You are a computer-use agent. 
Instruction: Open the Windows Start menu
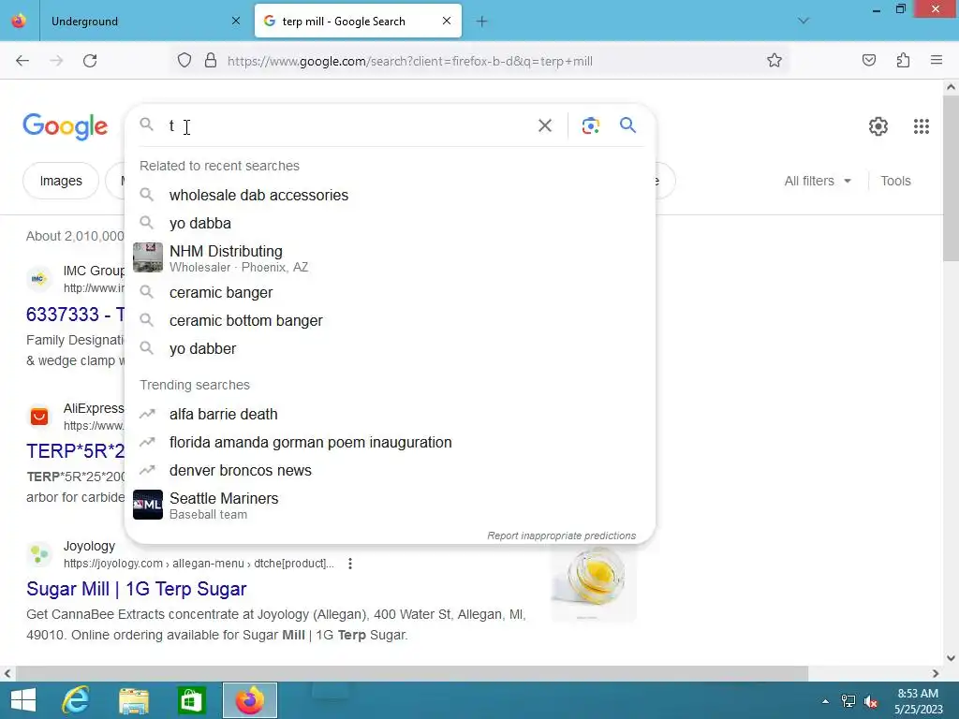pyautogui.click(x=23, y=700)
